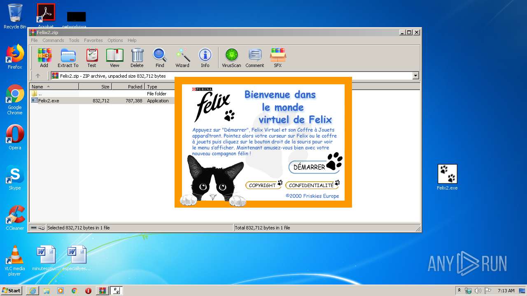Open Recycle Bin desktop icon
527x296 pixels.
point(15,16)
